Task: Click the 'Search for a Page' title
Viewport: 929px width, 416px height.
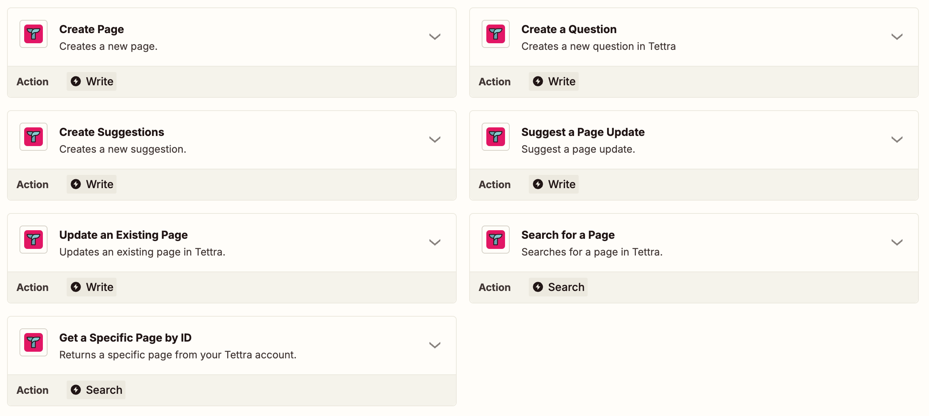Action: (x=568, y=235)
